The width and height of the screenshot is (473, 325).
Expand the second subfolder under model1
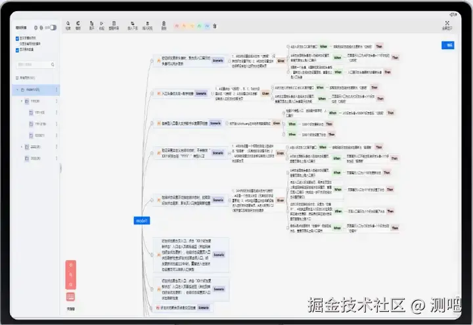[22, 147]
